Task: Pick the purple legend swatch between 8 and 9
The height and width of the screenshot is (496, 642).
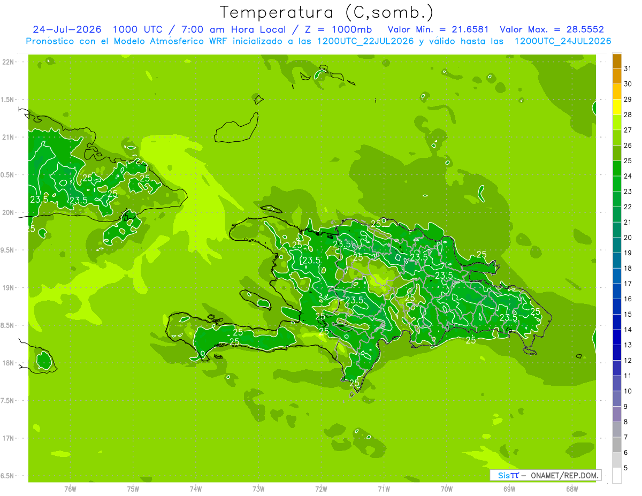Action: [x=617, y=414]
